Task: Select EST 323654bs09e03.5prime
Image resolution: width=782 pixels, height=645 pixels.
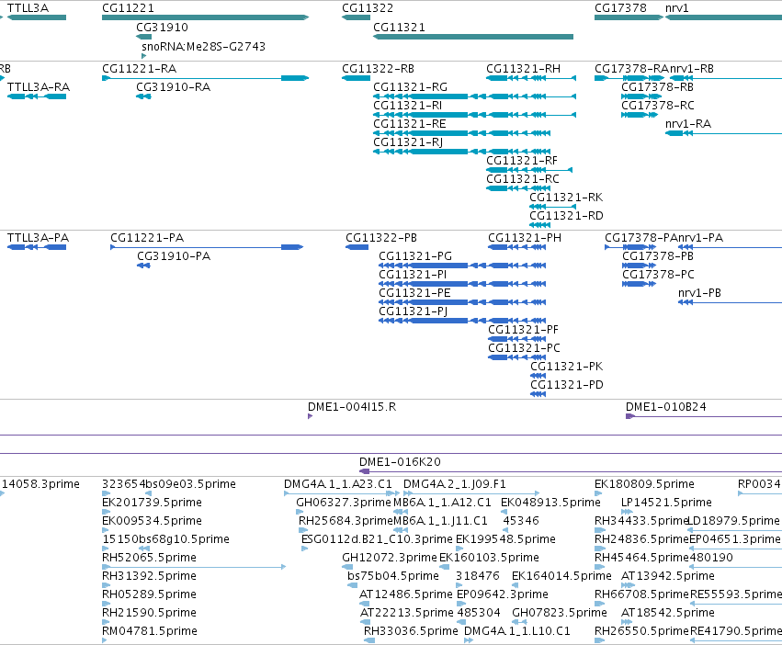Action: [168, 484]
